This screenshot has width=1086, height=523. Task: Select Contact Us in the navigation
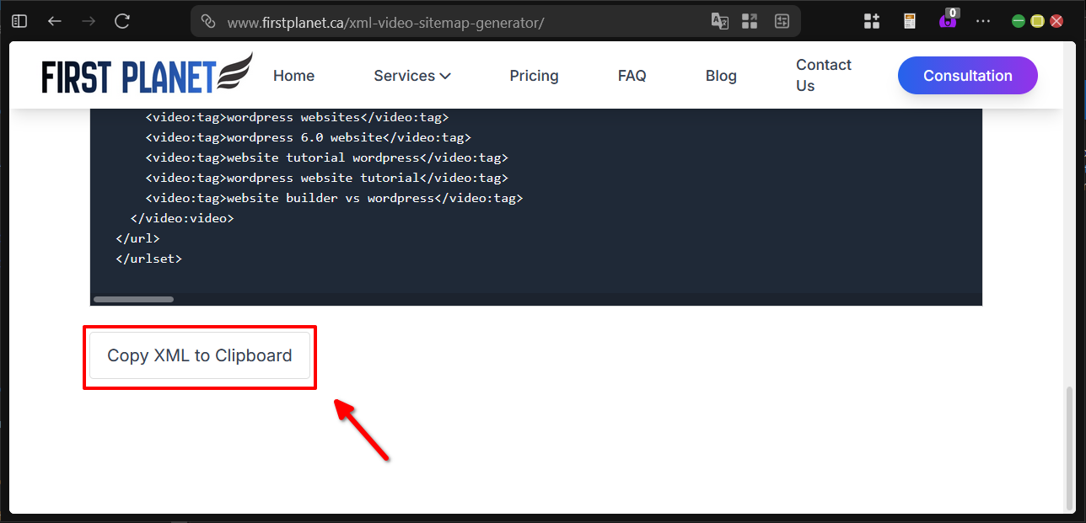click(x=823, y=75)
